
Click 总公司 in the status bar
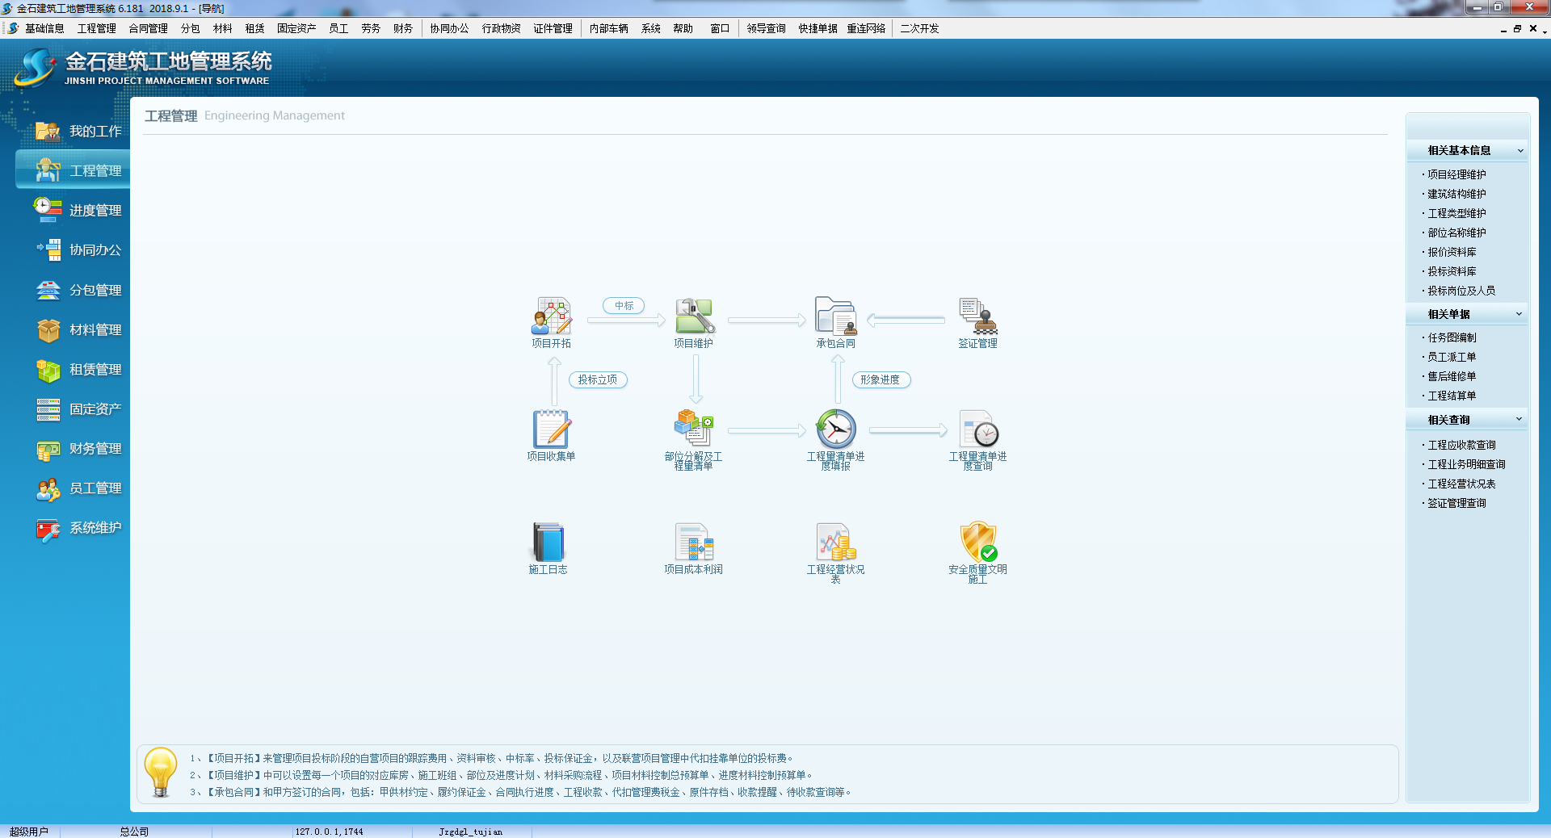[134, 832]
